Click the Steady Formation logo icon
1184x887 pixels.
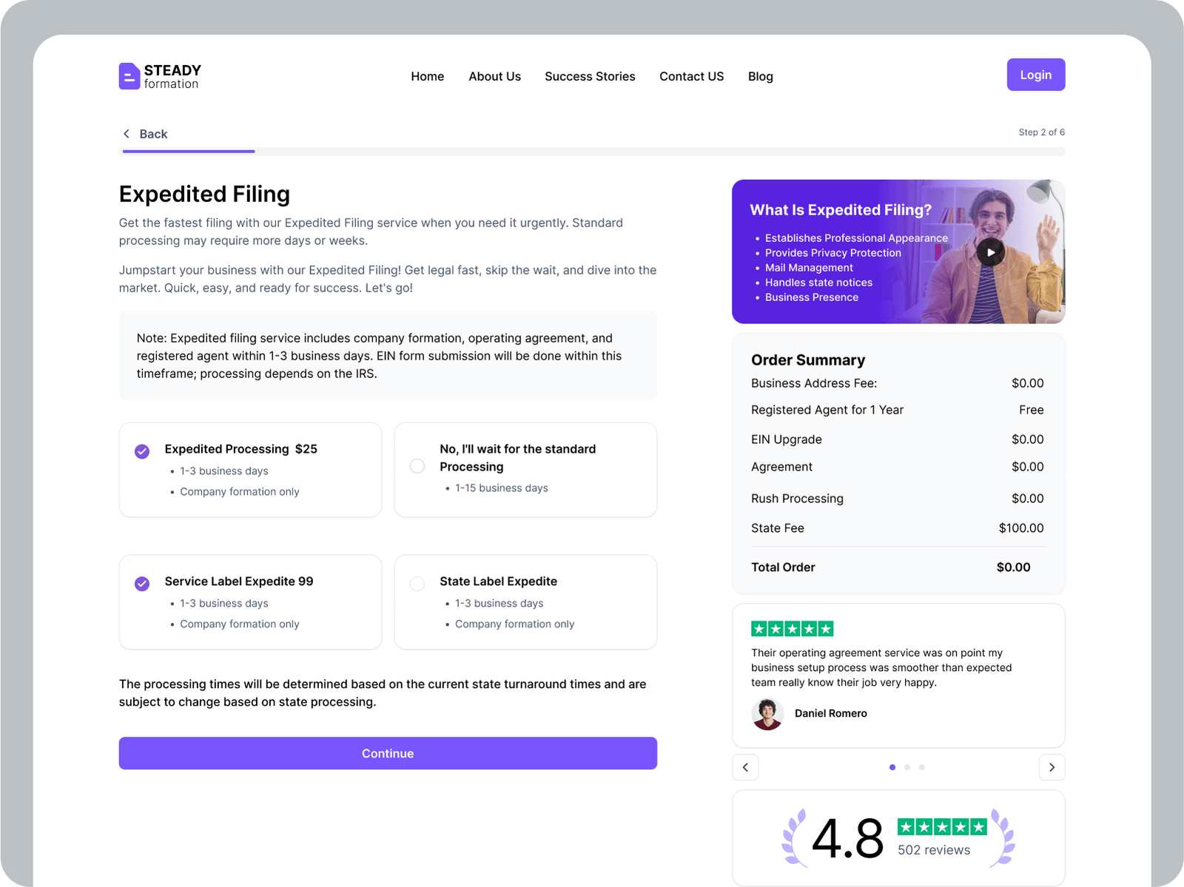129,76
